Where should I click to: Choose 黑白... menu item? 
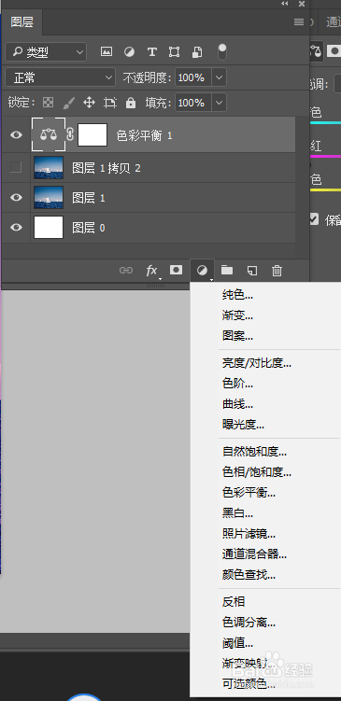click(x=238, y=512)
